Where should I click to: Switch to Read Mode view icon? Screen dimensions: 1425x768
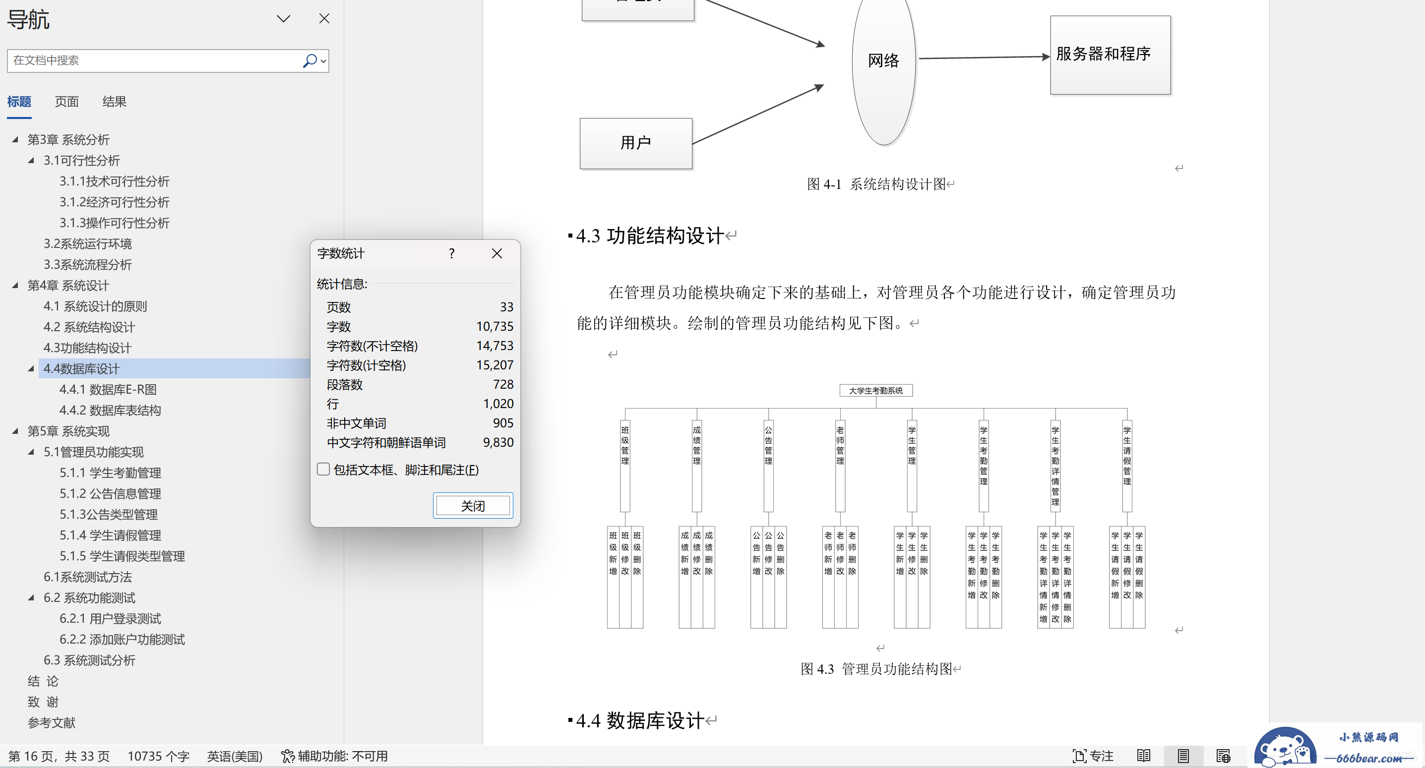click(1144, 756)
